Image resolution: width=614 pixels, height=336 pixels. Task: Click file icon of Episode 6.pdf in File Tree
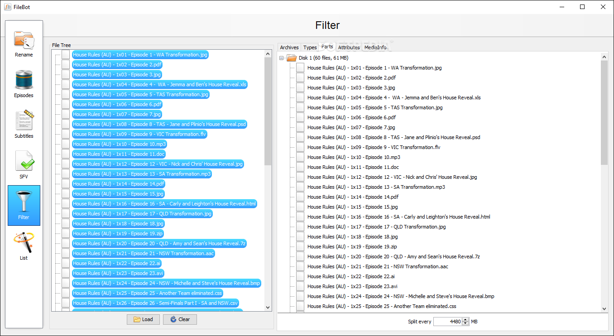point(66,104)
